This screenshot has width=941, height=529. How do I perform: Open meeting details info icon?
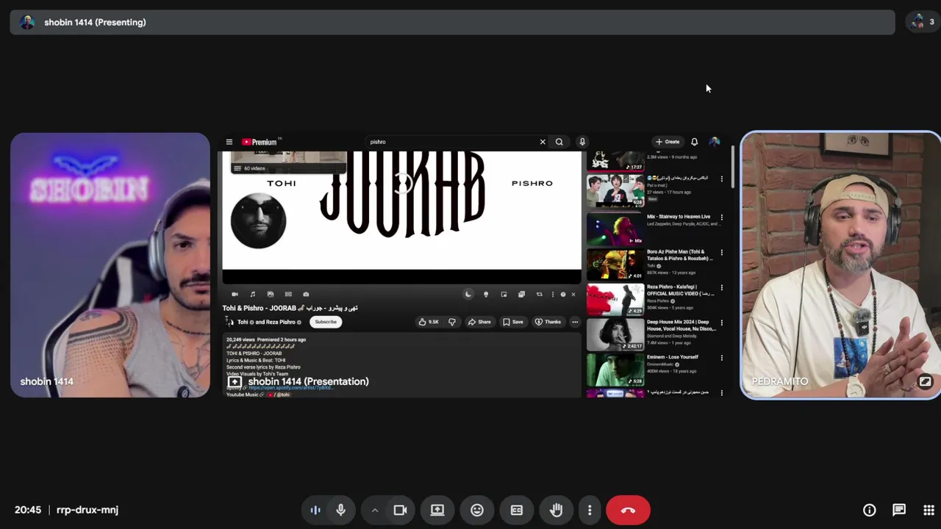[x=869, y=510]
